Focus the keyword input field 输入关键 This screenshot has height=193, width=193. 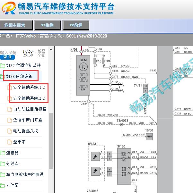(x=8, y=53)
